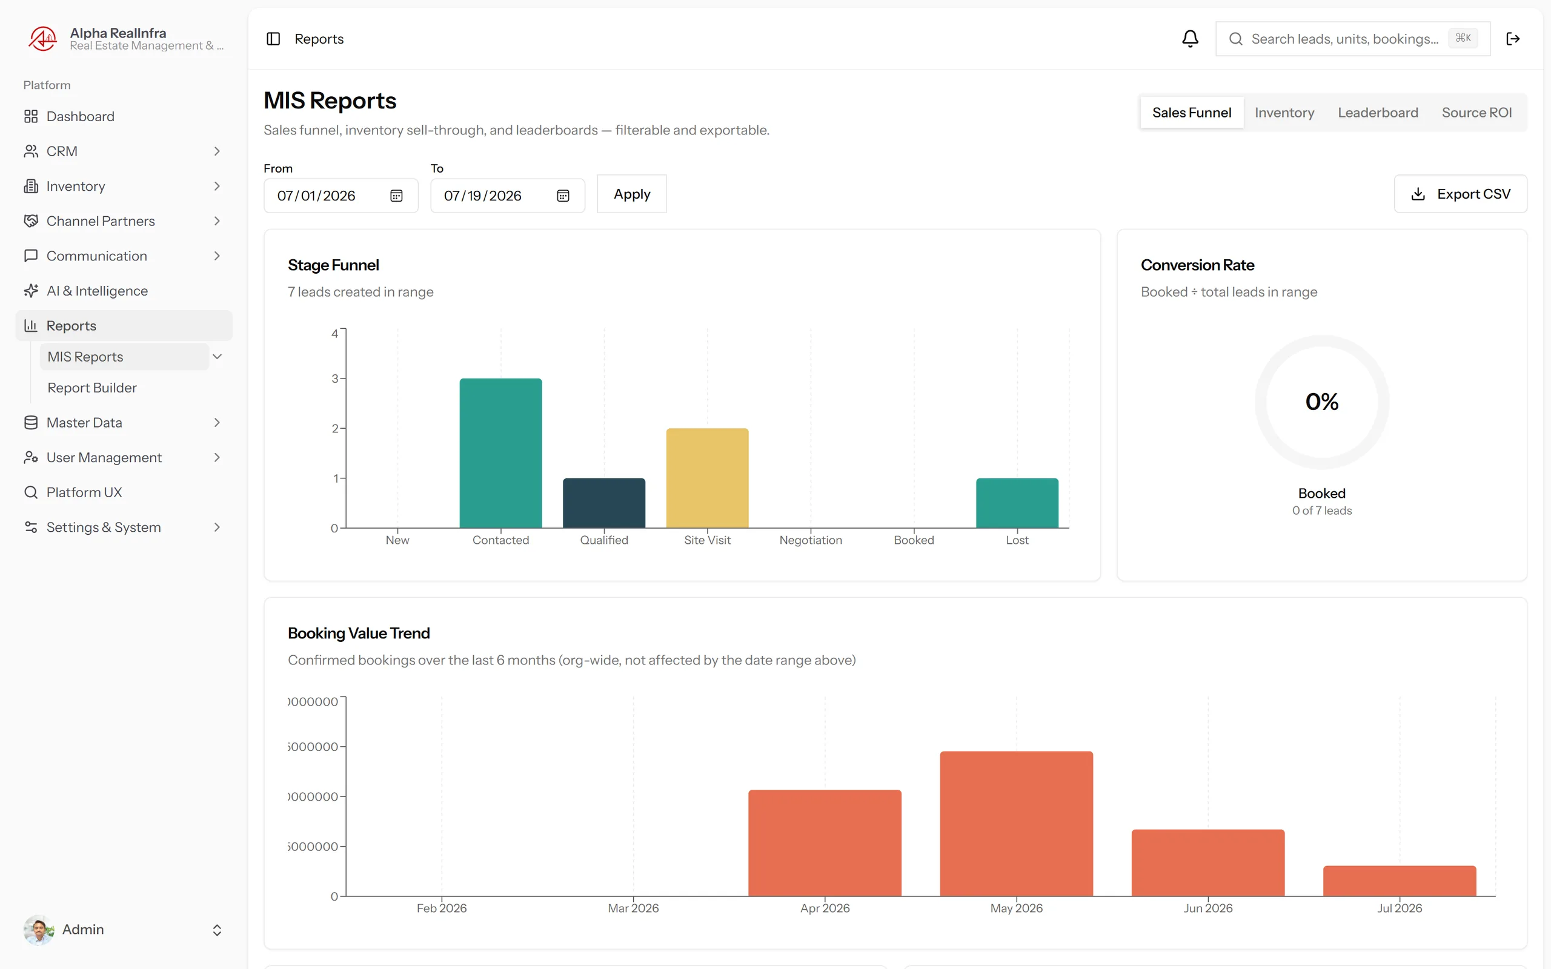Click the Settings & System sliders icon
1551x969 pixels.
(31, 527)
